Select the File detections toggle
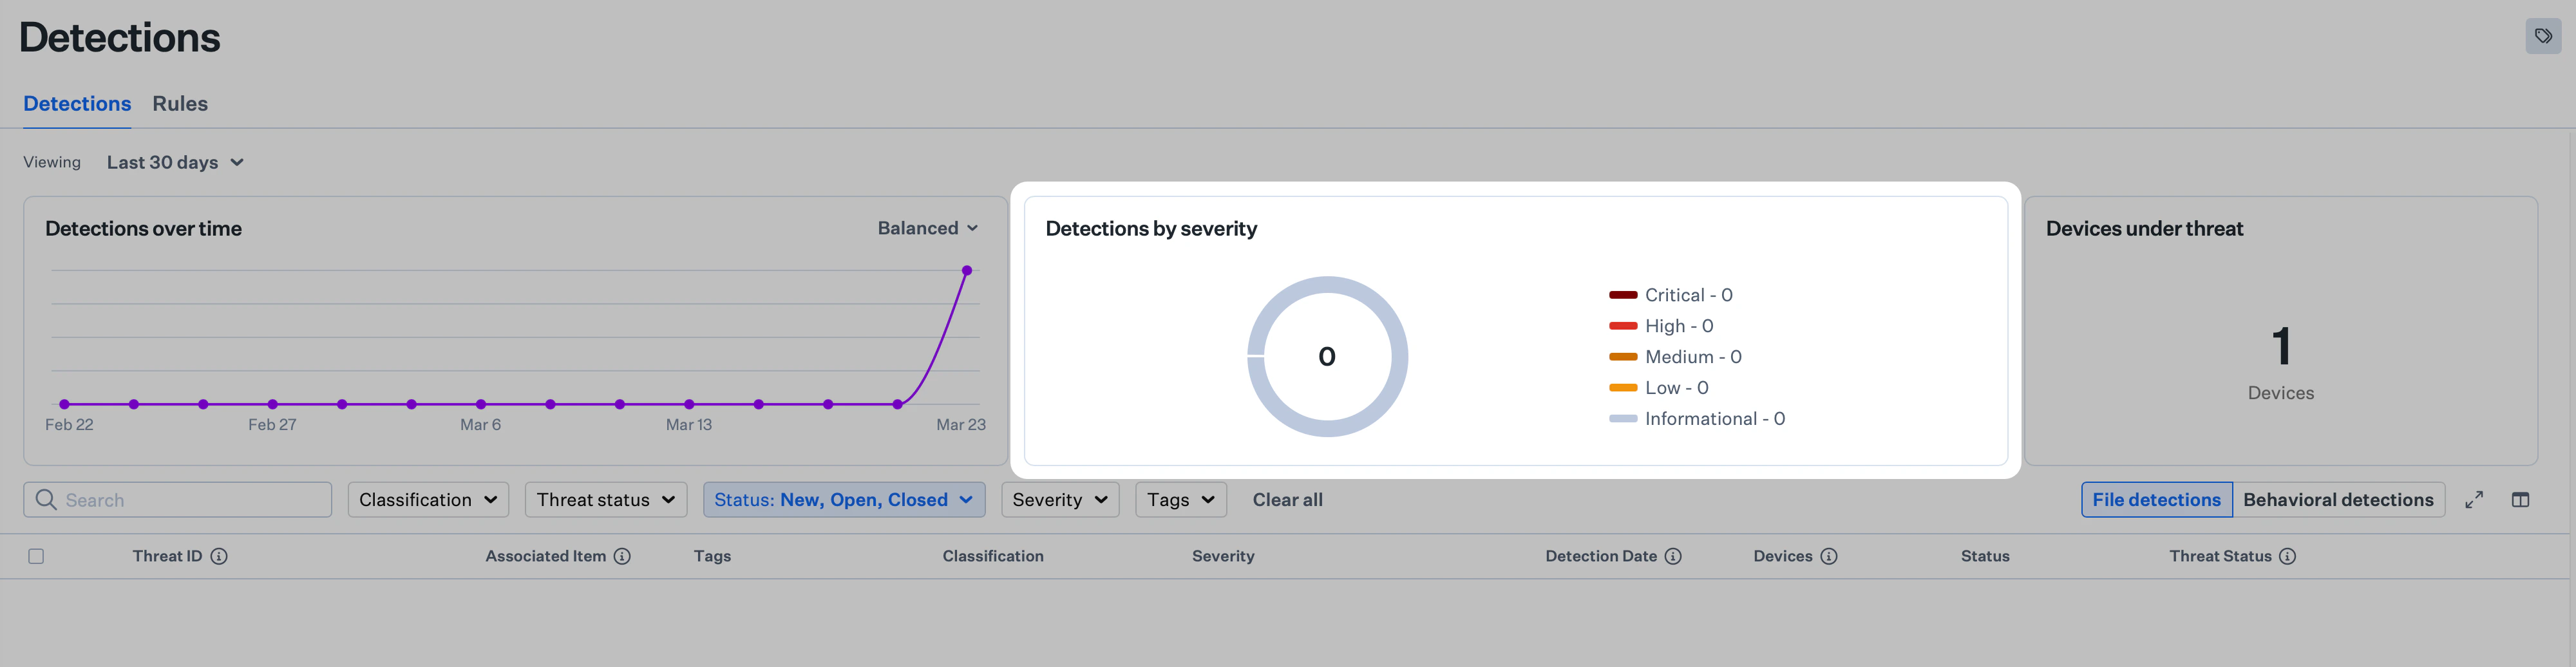2576x667 pixels. pyautogui.click(x=2156, y=499)
